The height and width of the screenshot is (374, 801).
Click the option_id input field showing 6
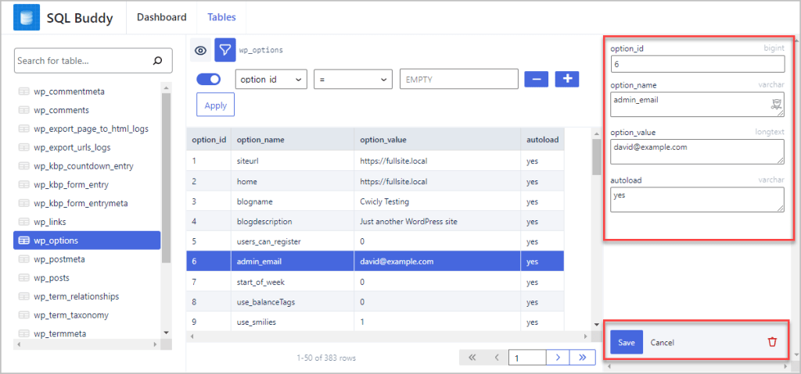click(x=697, y=64)
